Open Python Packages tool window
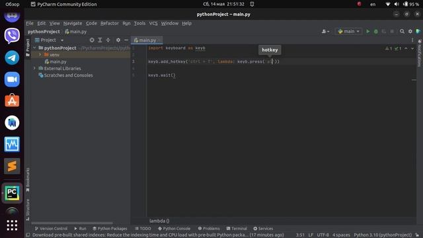 [x=110, y=229]
